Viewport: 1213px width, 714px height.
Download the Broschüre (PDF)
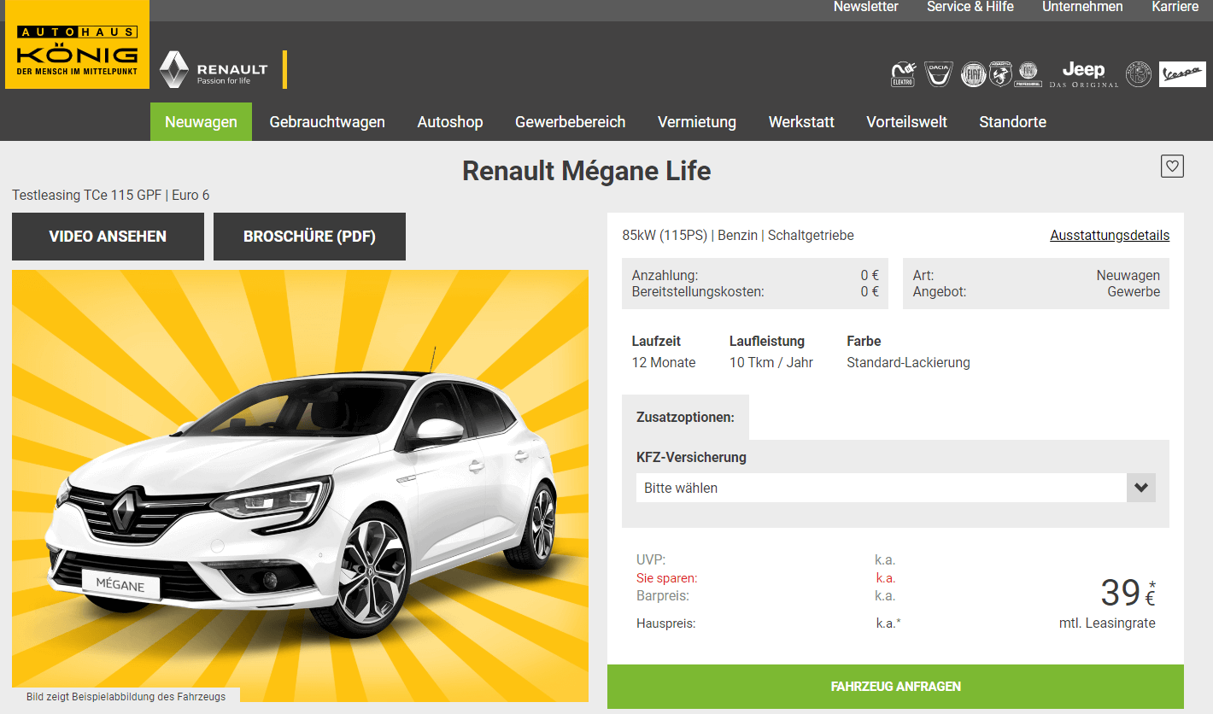309,237
